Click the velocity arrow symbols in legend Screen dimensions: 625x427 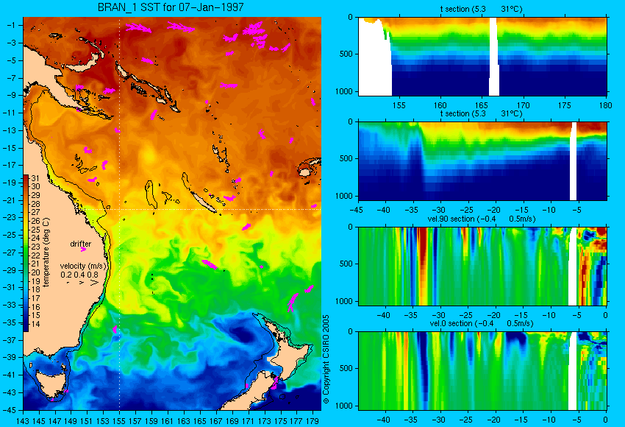point(83,283)
